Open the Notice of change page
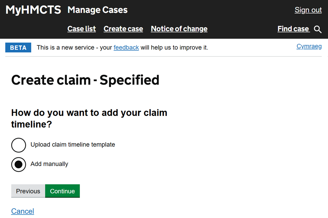 point(179,29)
